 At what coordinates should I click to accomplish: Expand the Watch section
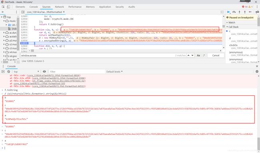coord(232,22)
